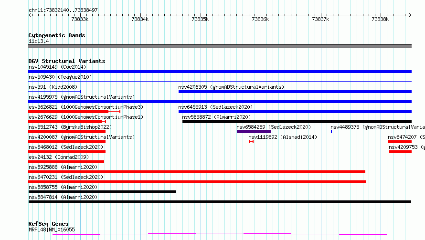Screen dimensions: 425x240
Task: Open the nsv4209753 variant label
Action: pyautogui.click(x=407, y=147)
